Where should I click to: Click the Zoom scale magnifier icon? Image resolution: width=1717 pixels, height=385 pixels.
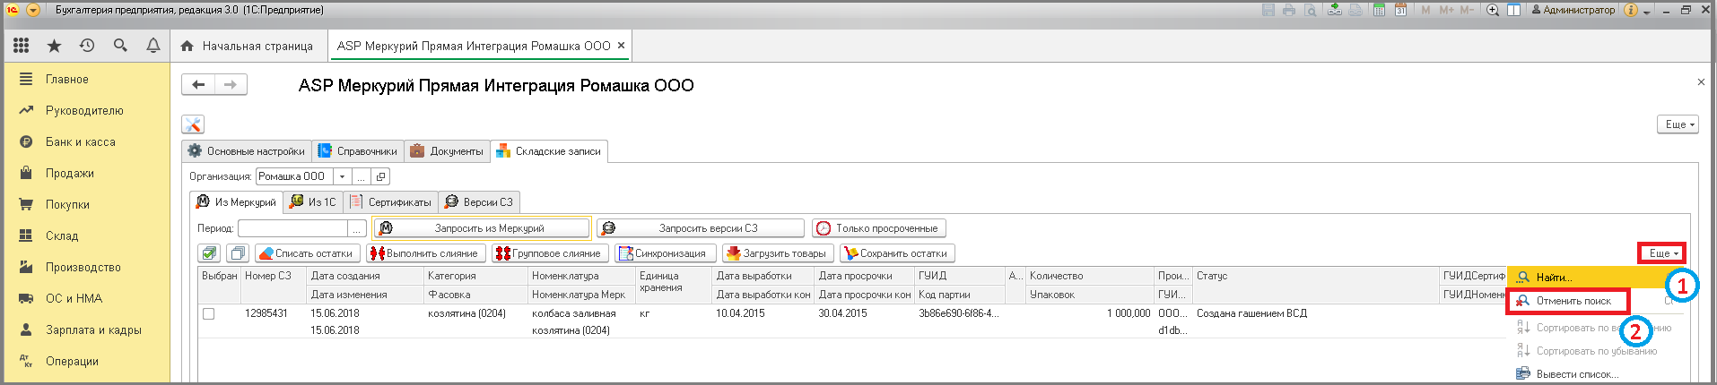1493,10
